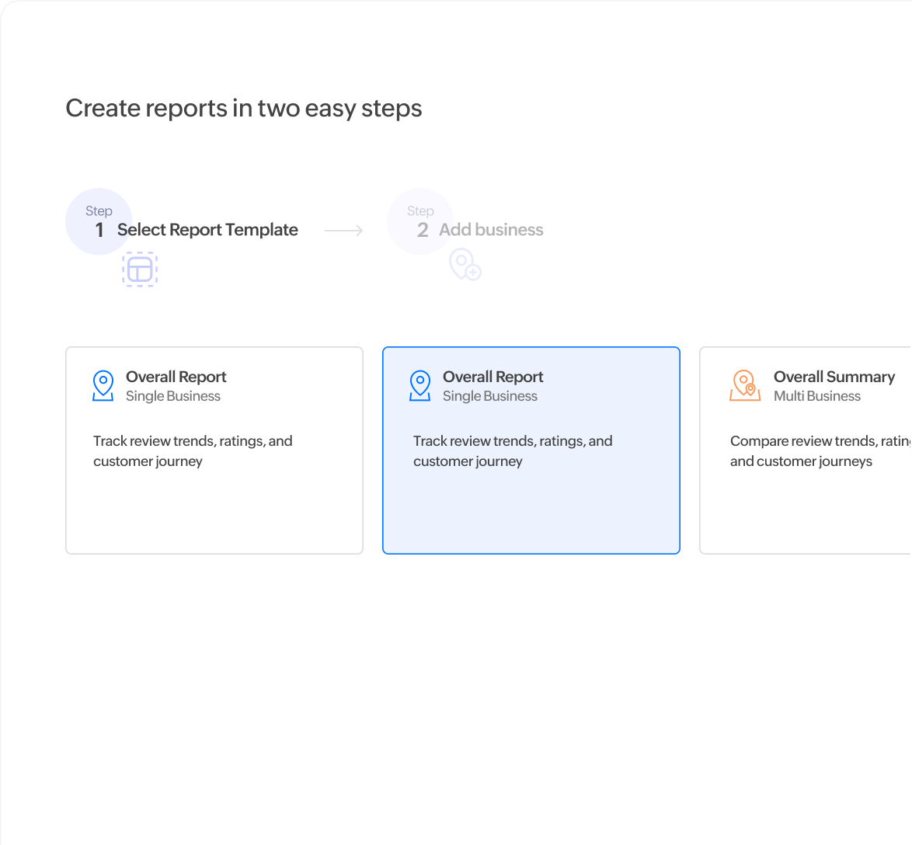
Task: Click Single Business in the unselected white card
Action: click(172, 396)
